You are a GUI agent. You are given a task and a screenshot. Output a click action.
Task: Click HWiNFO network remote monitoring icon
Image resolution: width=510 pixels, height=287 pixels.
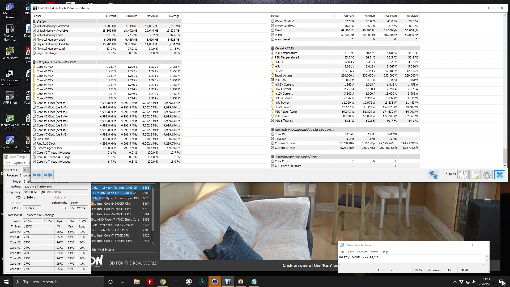coord(433,175)
